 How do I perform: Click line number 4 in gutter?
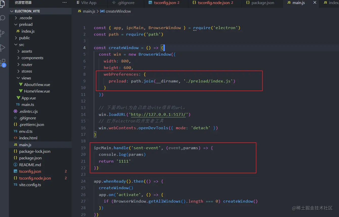pos(84,48)
